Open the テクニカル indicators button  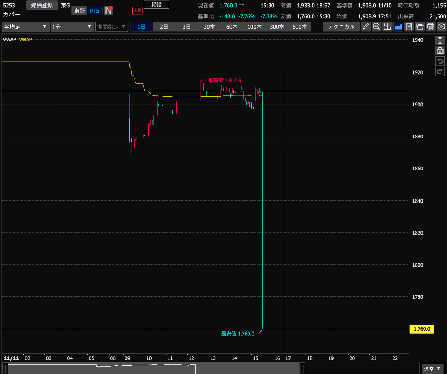click(341, 27)
